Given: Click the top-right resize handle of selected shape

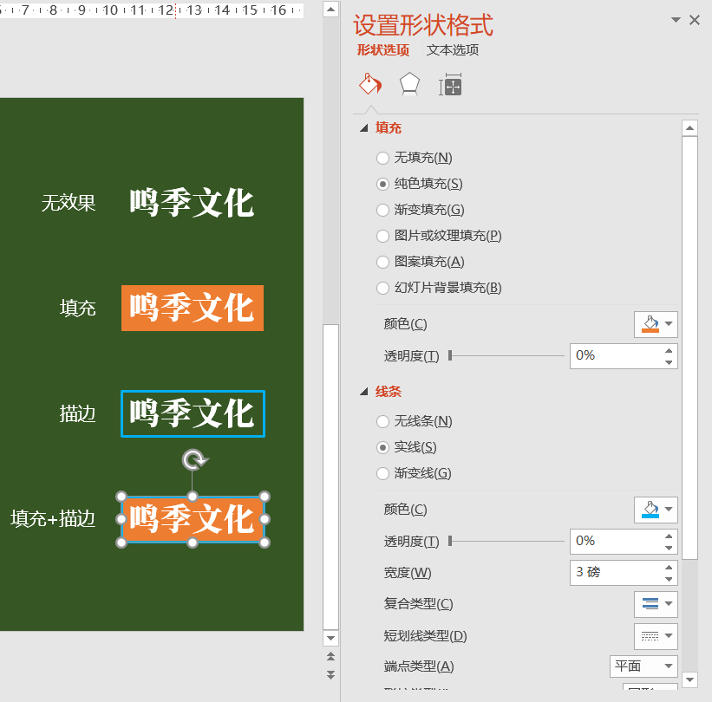Looking at the screenshot, I should [x=265, y=496].
